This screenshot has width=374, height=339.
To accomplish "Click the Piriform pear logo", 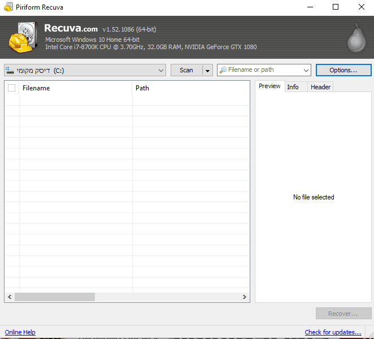I will click(x=356, y=38).
